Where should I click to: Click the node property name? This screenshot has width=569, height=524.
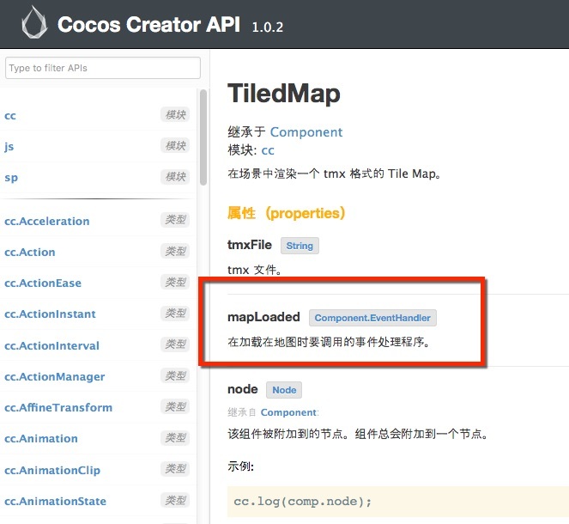[x=242, y=389]
